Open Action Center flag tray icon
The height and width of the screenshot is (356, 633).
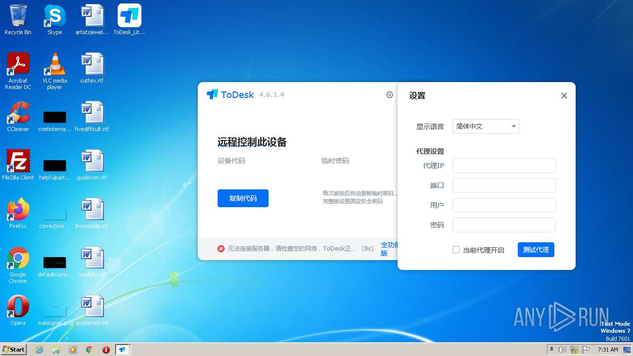tap(586, 350)
